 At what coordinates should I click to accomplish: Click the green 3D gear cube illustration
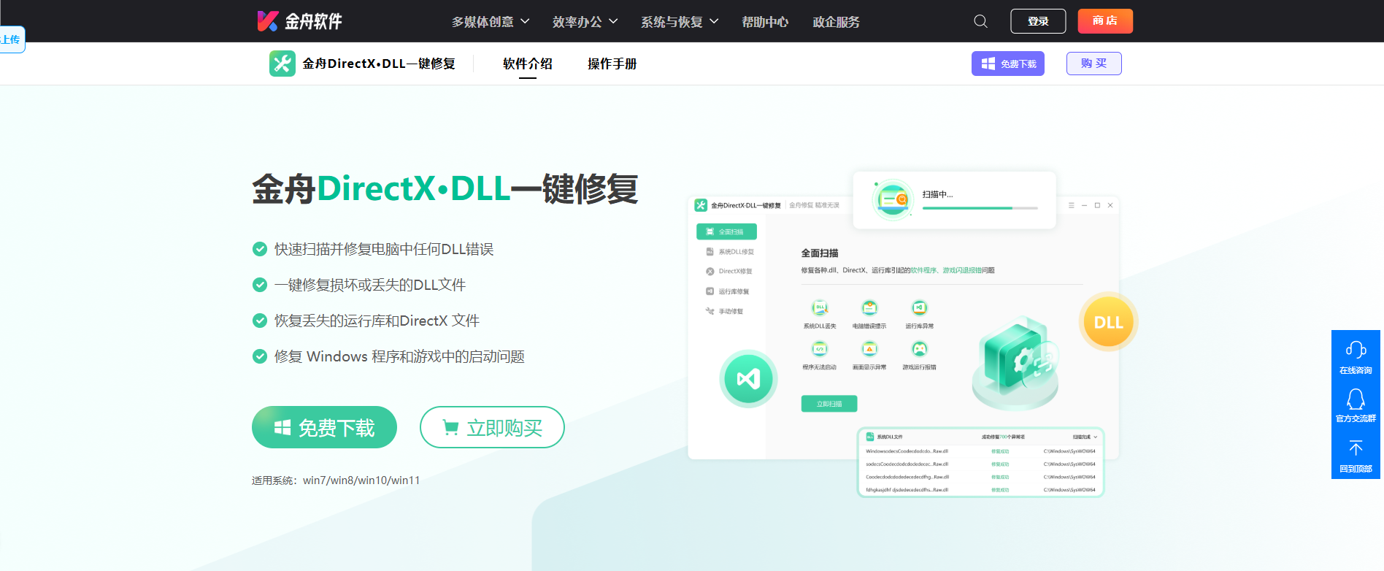pos(1016,362)
